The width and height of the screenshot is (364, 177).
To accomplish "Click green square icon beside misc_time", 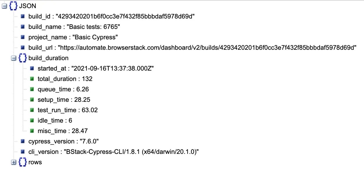I will click(32, 131).
